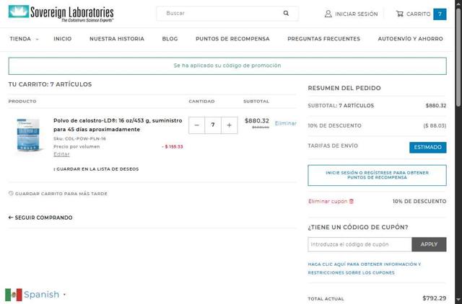The height and width of the screenshot is (304, 462).
Task: Click the user account icon
Action: click(328, 14)
